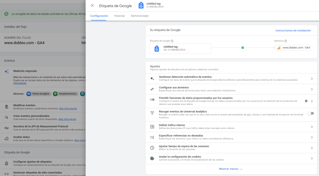319x176 pixels.
Task: Click the Google tag icon in header
Action: [x=141, y=5]
